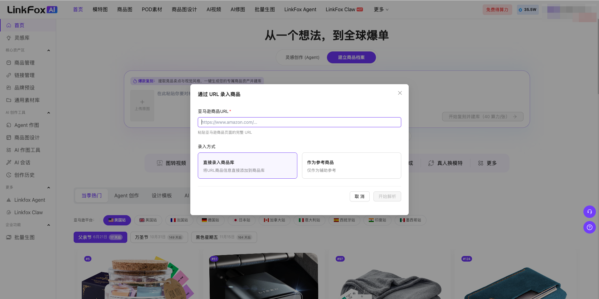Click the 品牌预设 sidebar icon
Screen dimensions: 599x299
click(x=9, y=88)
